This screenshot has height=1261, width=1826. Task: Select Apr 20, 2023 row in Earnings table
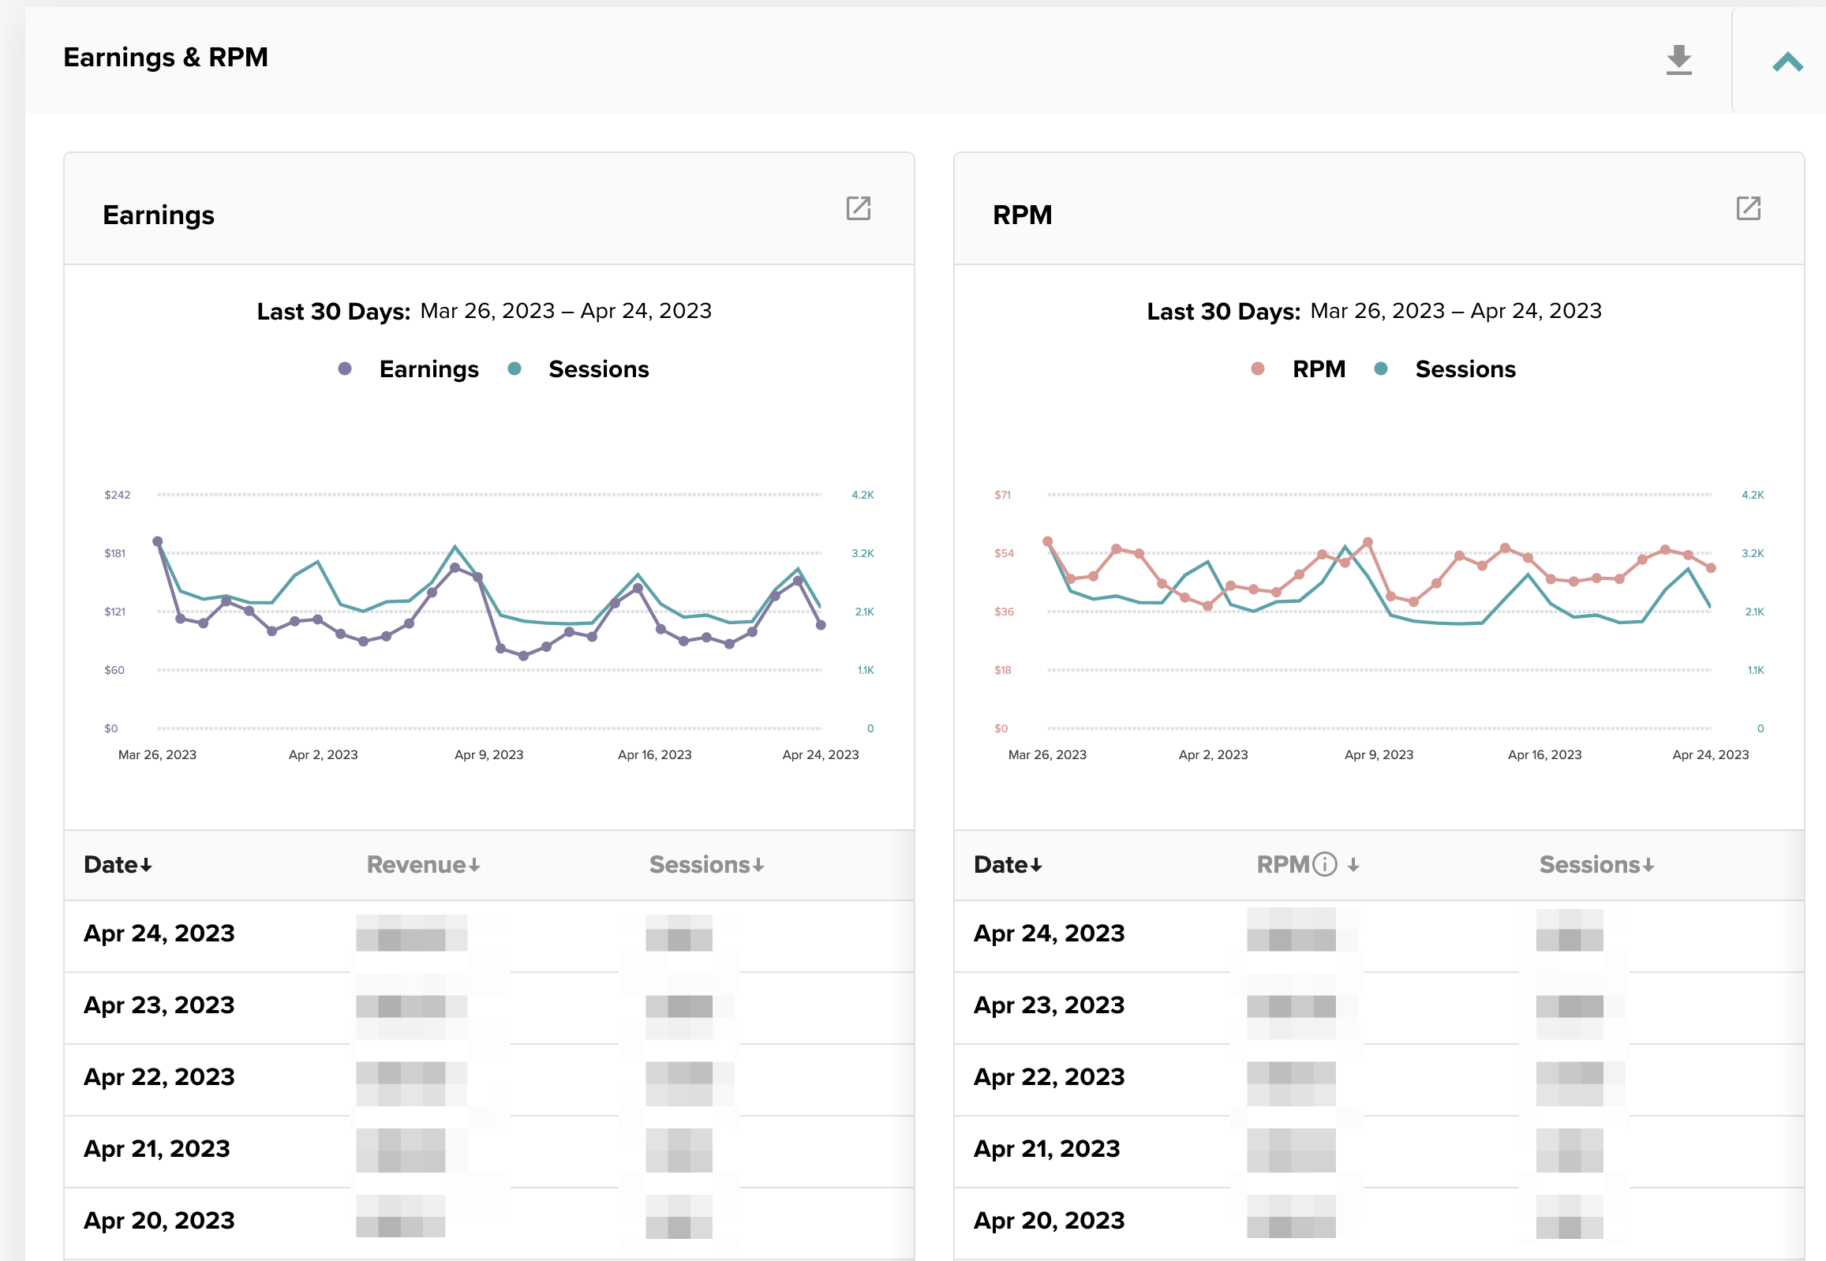coord(489,1223)
